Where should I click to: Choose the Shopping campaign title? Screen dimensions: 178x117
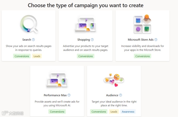pyautogui.click(x=84, y=40)
